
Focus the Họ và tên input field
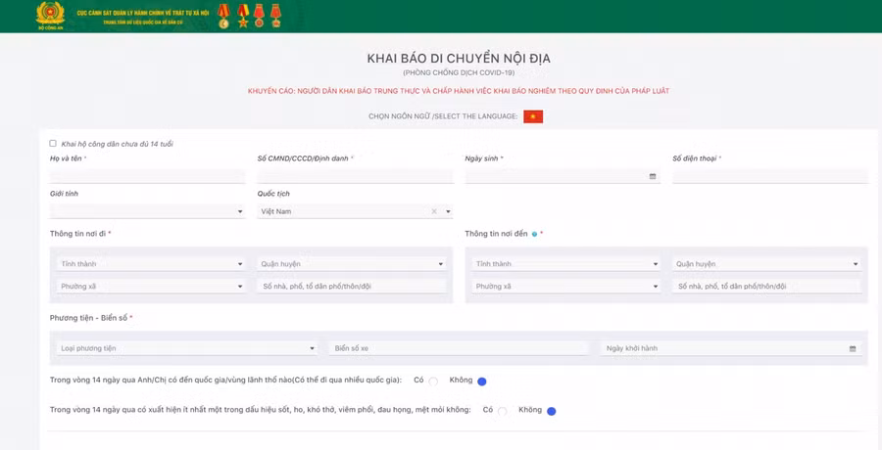[x=147, y=176]
